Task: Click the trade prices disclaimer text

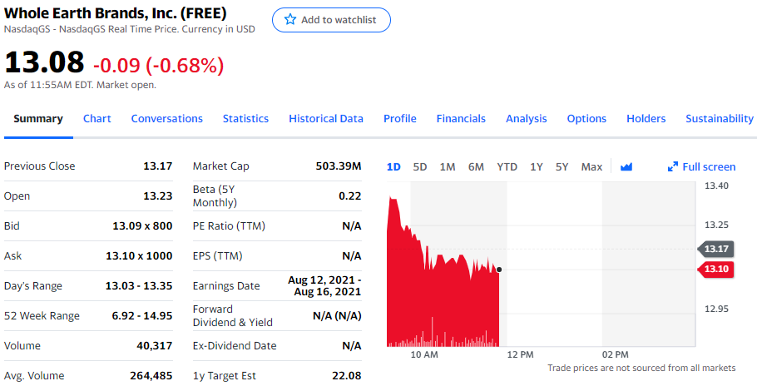Action: (641, 368)
